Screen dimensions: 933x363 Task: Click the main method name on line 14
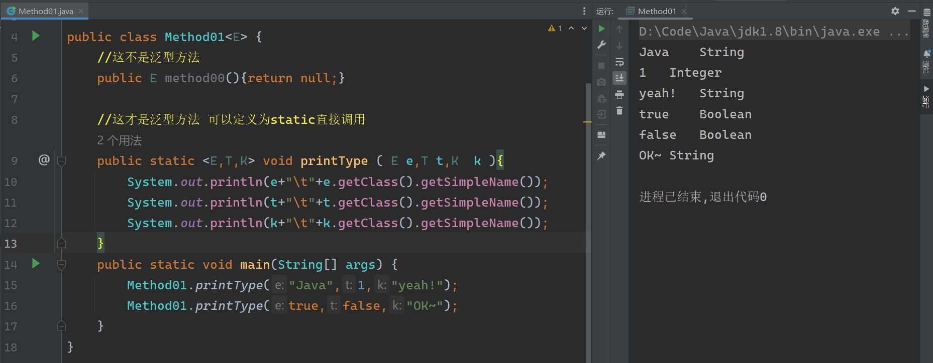pyautogui.click(x=255, y=265)
